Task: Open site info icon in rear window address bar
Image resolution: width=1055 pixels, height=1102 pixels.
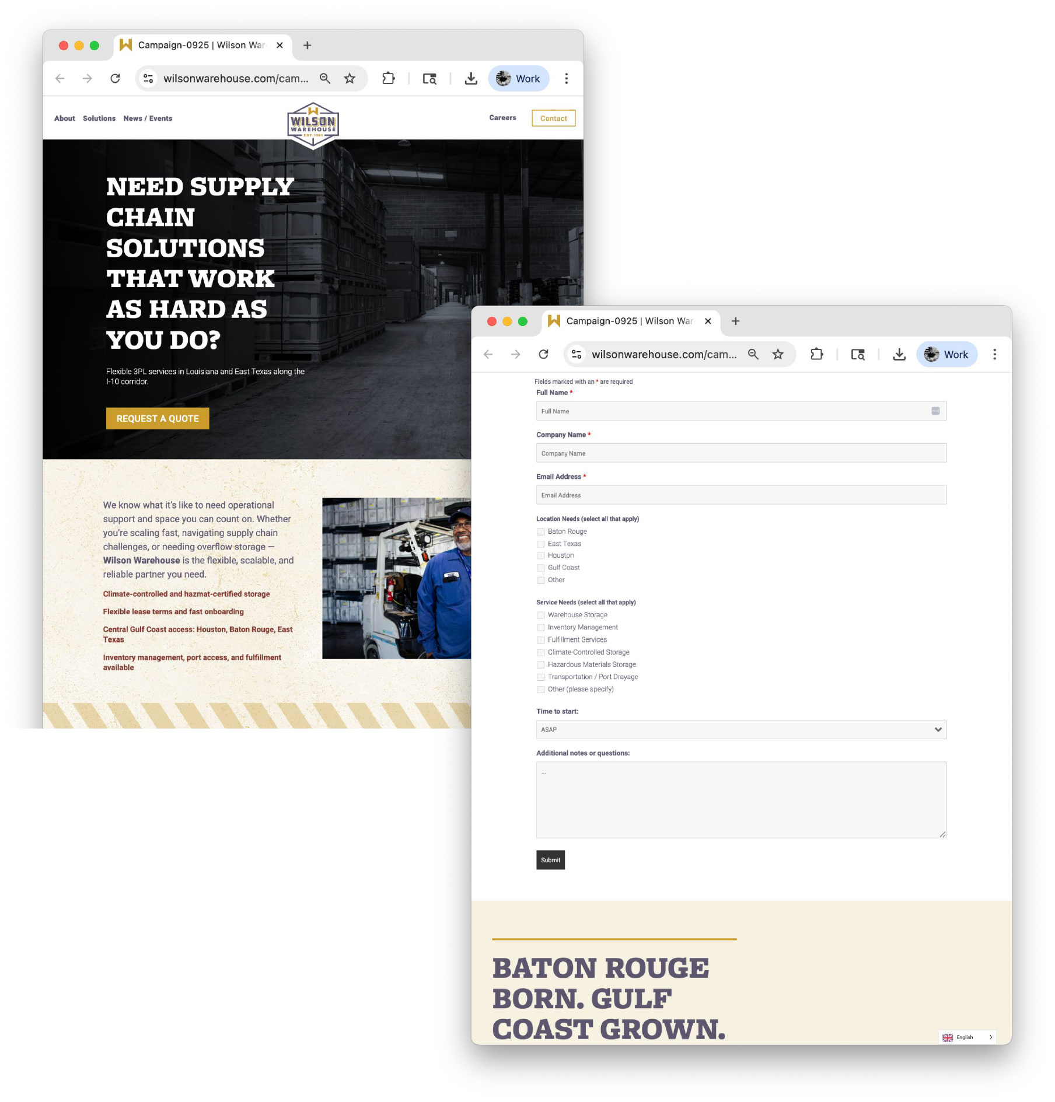Action: [x=148, y=79]
